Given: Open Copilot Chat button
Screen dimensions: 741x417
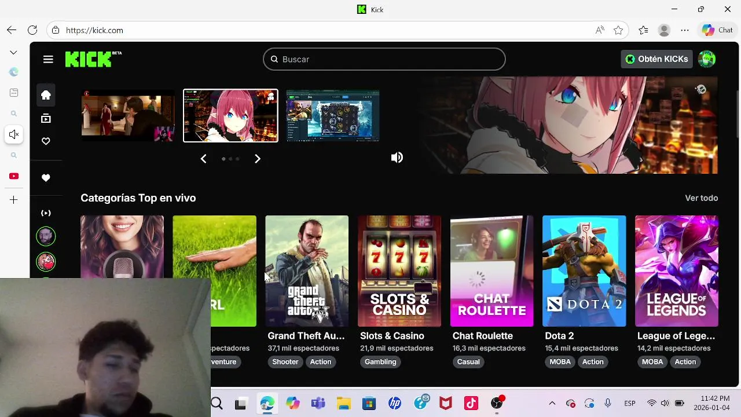Looking at the screenshot, I should [717, 30].
